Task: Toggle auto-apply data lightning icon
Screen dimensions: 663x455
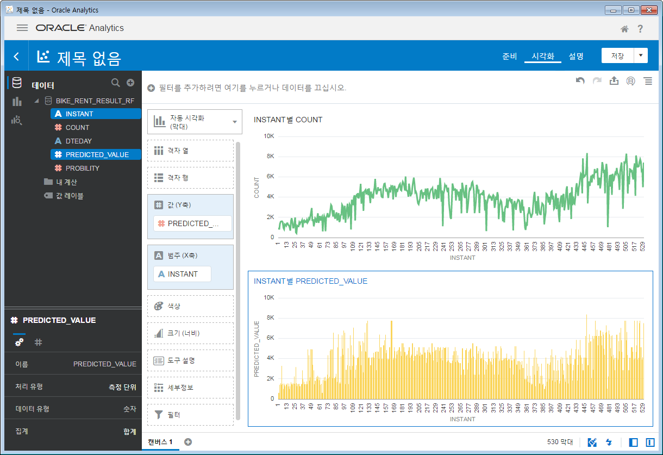Action: [x=609, y=442]
